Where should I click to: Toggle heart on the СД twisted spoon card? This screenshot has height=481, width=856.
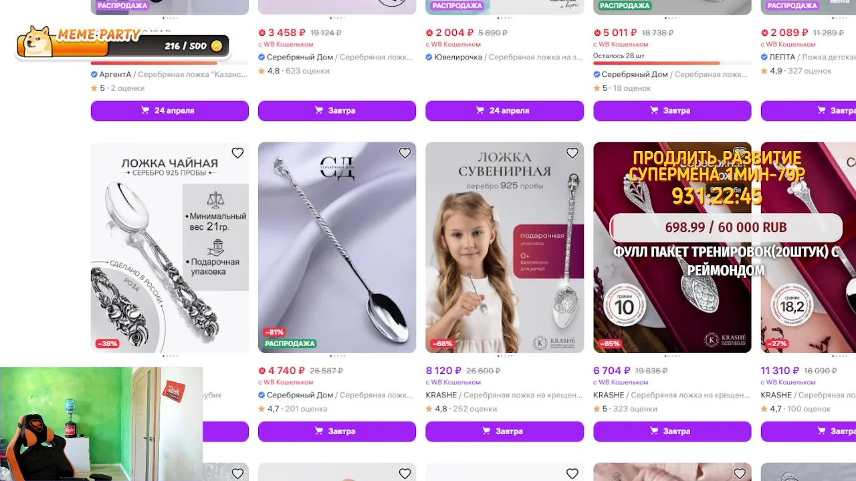coord(405,154)
